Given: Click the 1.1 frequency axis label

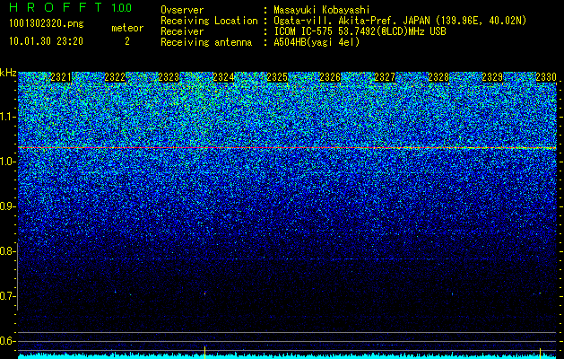Looking at the screenshot, I should [7, 117].
